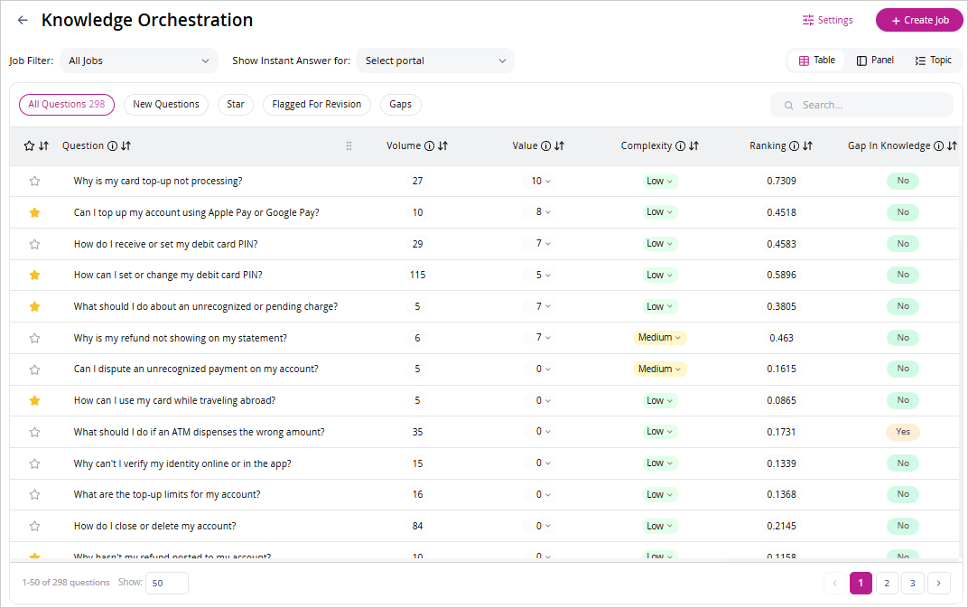Change Value for card top-up not processing
Viewport: 968px width, 608px height.
pyautogui.click(x=540, y=181)
